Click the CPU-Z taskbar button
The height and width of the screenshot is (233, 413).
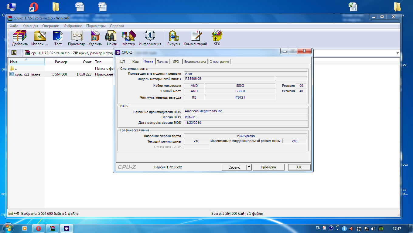coord(67,228)
